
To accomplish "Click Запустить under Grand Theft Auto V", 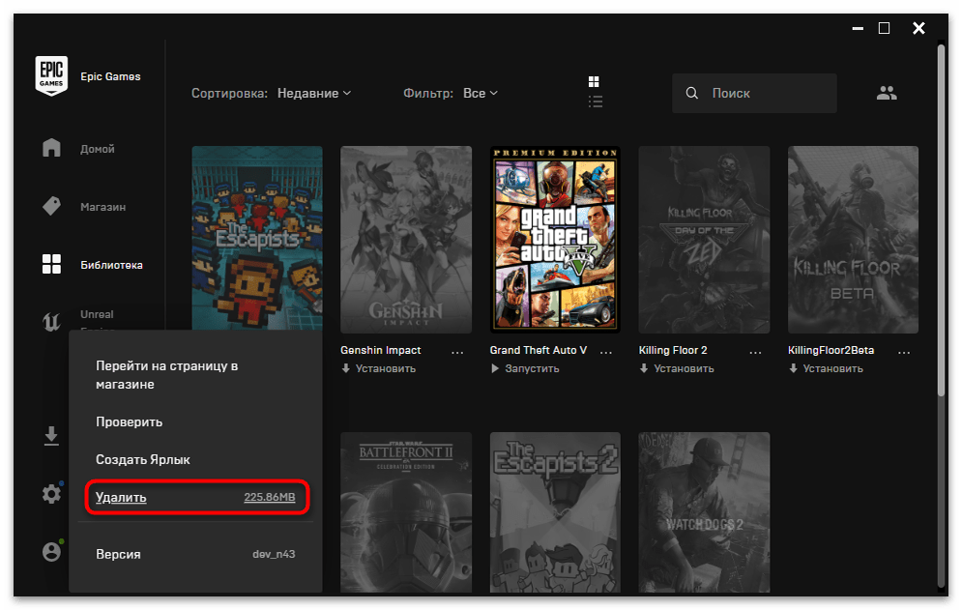I will 532,369.
